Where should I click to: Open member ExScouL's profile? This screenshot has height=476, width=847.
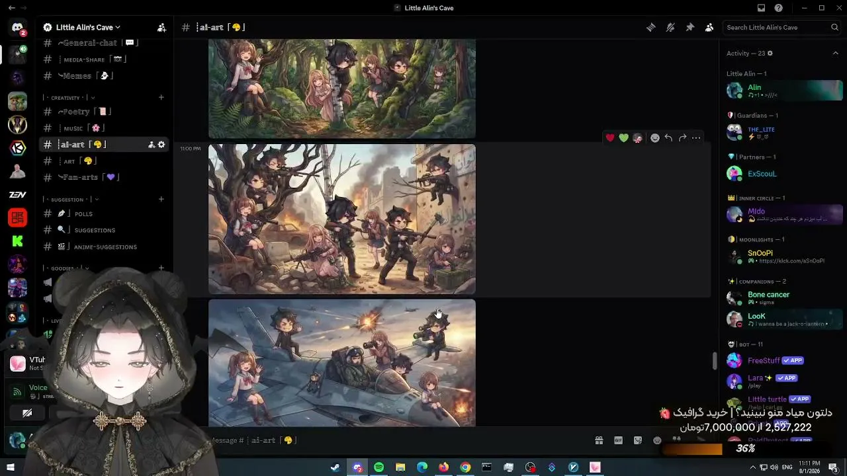(x=784, y=174)
